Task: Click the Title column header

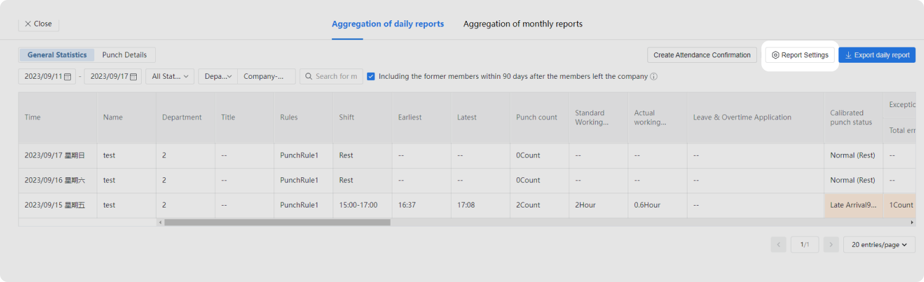Action: 245,118
